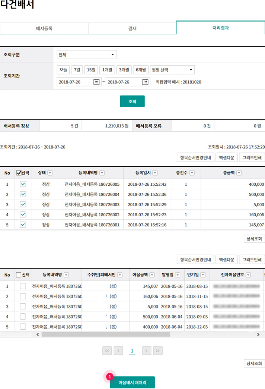This screenshot has height=389, width=265.
Task: Click the green 조회 search button
Action: [x=132, y=101]
